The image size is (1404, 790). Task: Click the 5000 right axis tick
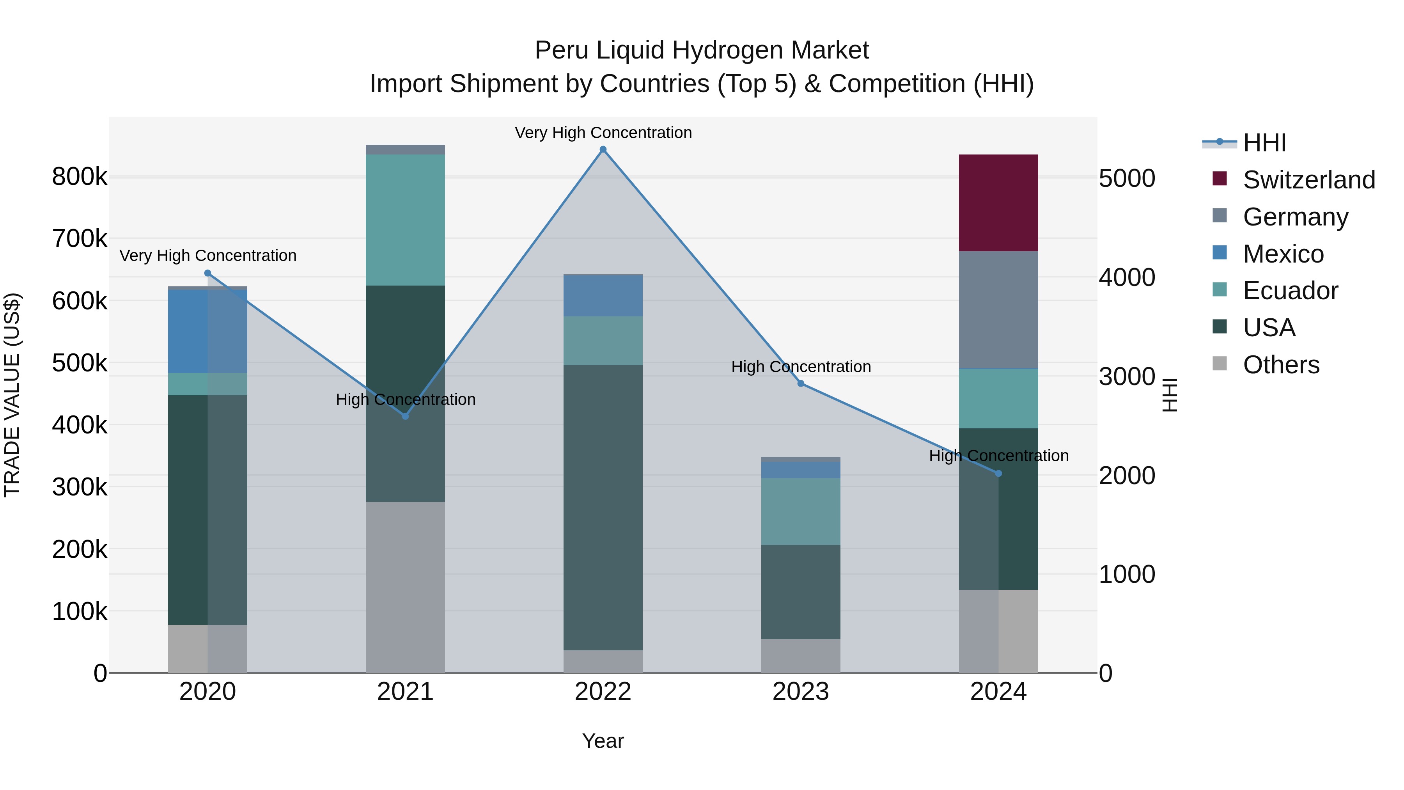(x=1127, y=178)
